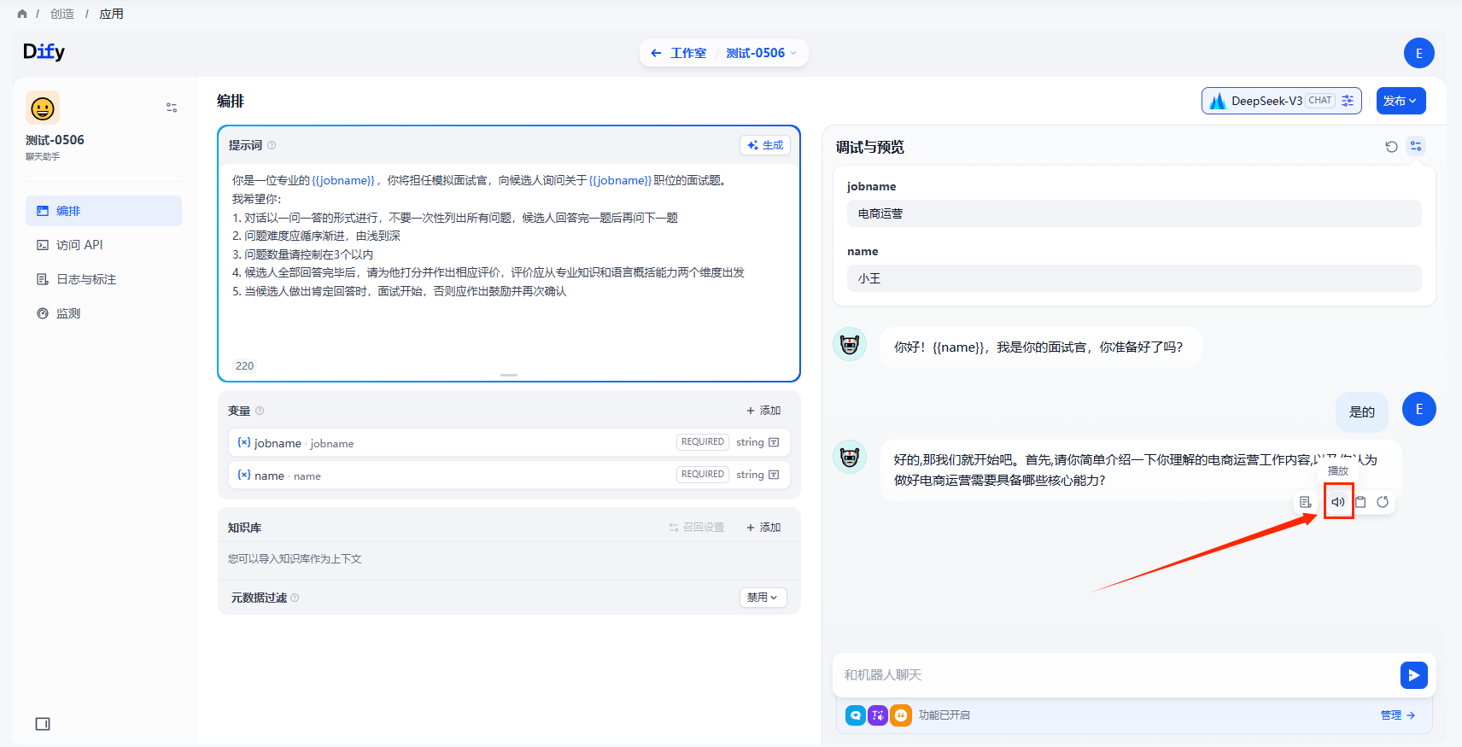This screenshot has height=747, width=1462.
Task: Collapse the left sidebar
Action: (43, 724)
